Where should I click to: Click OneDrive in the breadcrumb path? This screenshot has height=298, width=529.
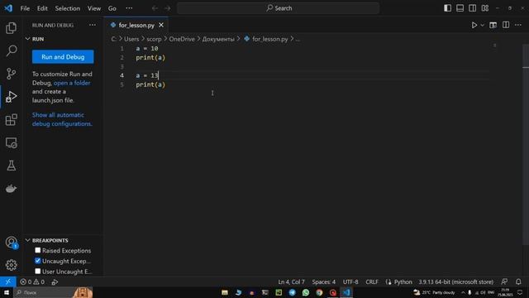click(182, 39)
